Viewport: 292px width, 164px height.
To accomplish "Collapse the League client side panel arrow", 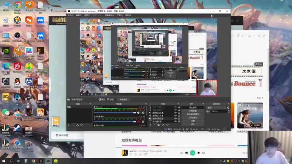I will tap(50, 85).
